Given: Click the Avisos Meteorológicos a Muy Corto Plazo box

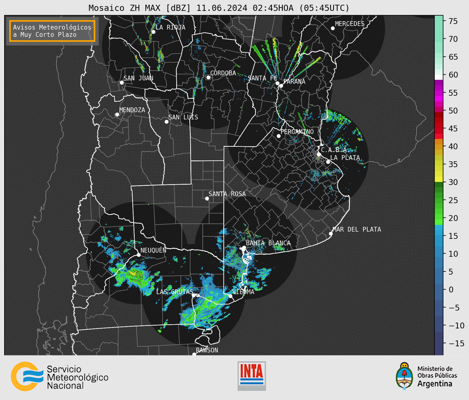Looking at the screenshot, I should 52,31.
